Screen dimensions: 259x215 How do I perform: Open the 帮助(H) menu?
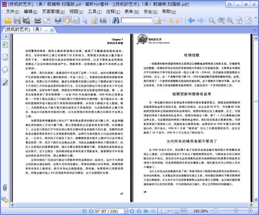pos(169,12)
